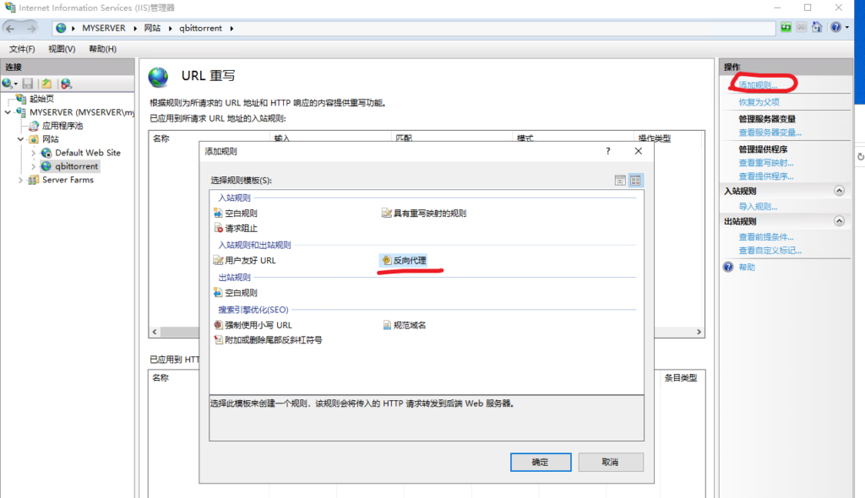Click the home icon in the top toolbar
This screenshot has height=498, width=865.
pos(817,27)
